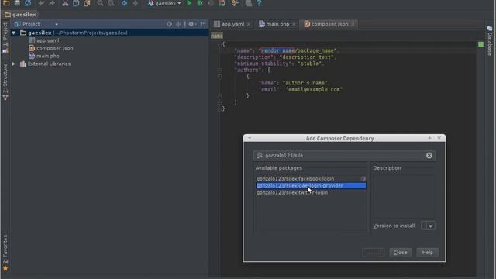The width and height of the screenshot is (496, 279).
Task: Close the app.yaml tab
Action: [249, 24]
